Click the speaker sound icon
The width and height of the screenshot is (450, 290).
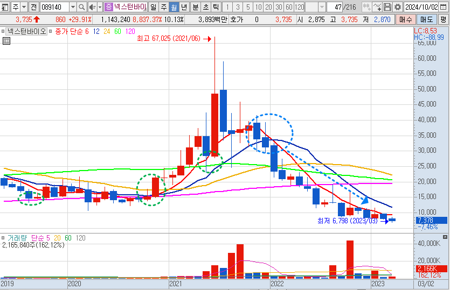pos(92,7)
